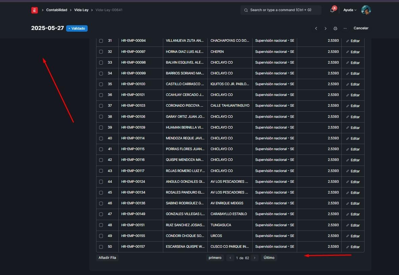The width and height of the screenshot is (399, 275).
Task: Jump to the Último page
Action: [269, 258]
